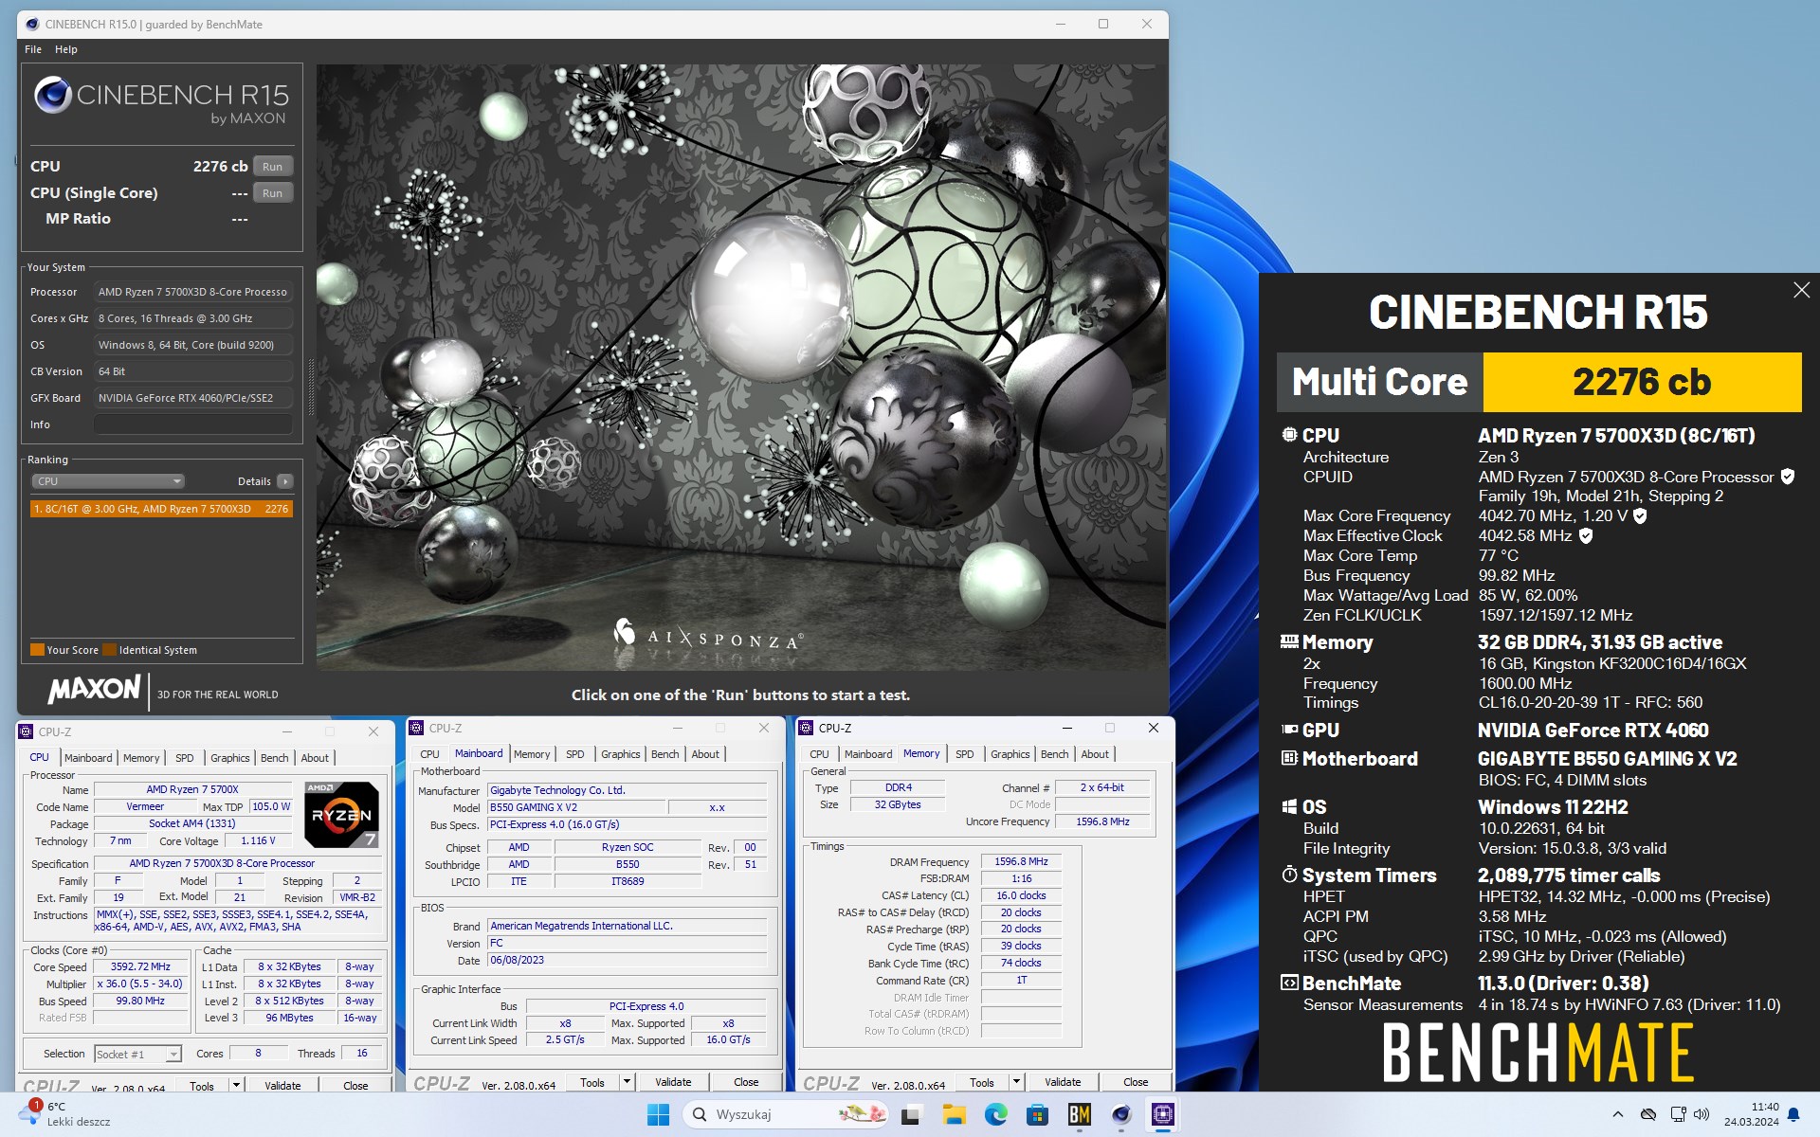Show hidden system tray icons
The height and width of the screenshot is (1137, 1820).
(1618, 1114)
